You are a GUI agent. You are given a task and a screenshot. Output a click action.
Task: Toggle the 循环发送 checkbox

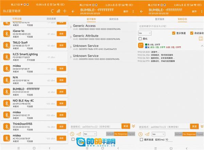pos(142,139)
